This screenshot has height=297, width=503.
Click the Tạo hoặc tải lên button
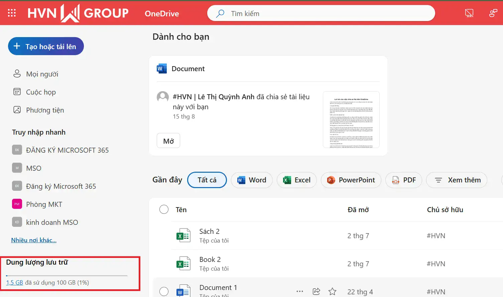[46, 46]
